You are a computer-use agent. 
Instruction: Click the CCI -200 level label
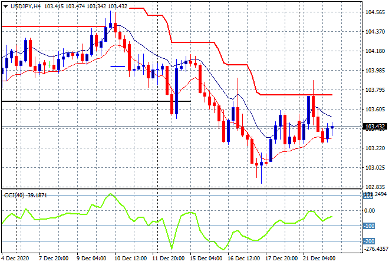pyautogui.click(x=369, y=241)
